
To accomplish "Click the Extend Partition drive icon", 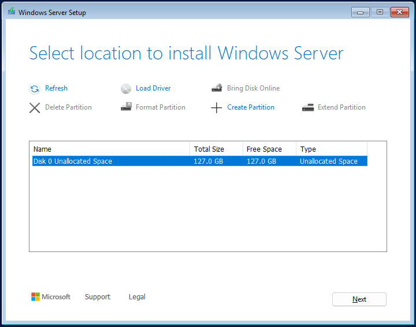I will [308, 107].
